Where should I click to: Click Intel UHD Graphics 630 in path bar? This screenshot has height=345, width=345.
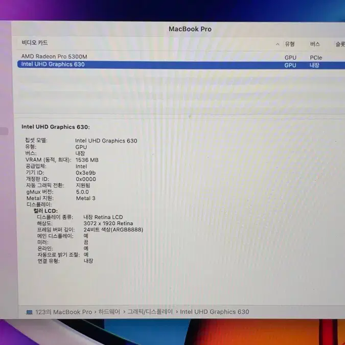click(215, 312)
